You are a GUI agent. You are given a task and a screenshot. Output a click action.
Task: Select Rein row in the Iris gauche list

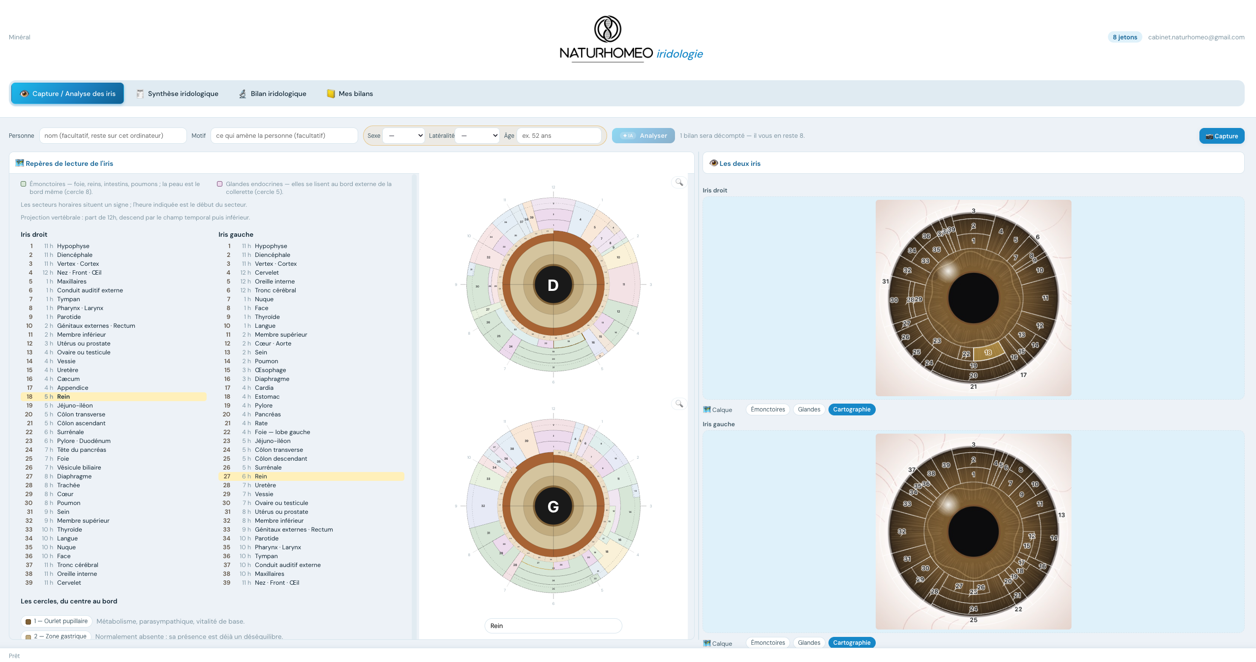coord(311,476)
